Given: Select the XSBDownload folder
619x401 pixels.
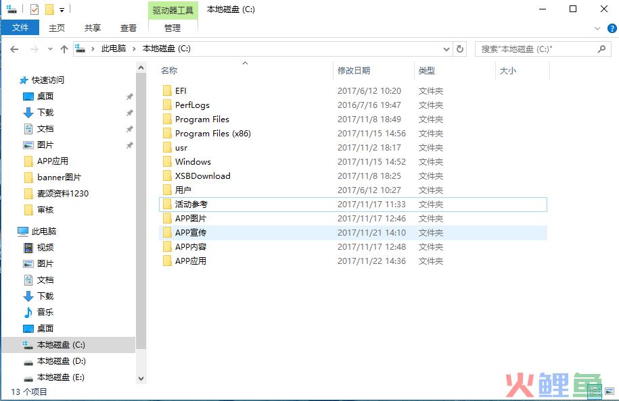Looking at the screenshot, I should (x=202, y=176).
